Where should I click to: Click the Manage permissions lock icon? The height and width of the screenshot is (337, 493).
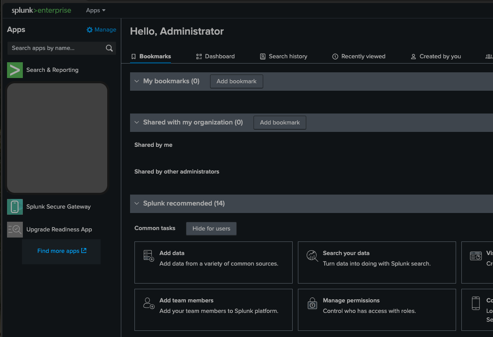click(x=312, y=303)
